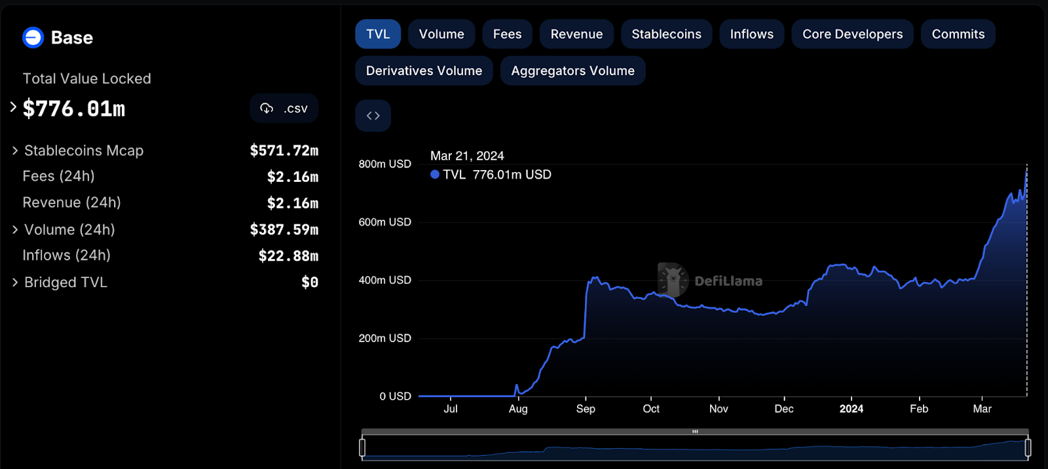Toggle the Fees chart series
This screenshot has height=469, width=1048.
508,34
